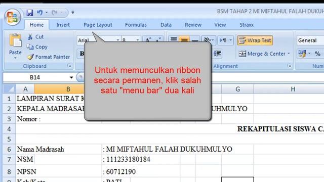Open the Name Box dropdown arrow
Viewport: 324px width, 182px height.
71,77
